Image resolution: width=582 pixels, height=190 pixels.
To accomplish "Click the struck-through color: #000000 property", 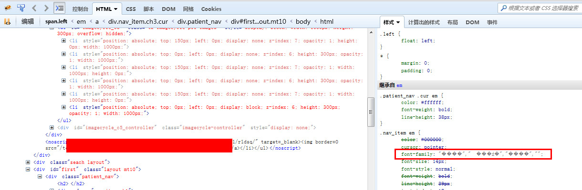I will point(423,139).
